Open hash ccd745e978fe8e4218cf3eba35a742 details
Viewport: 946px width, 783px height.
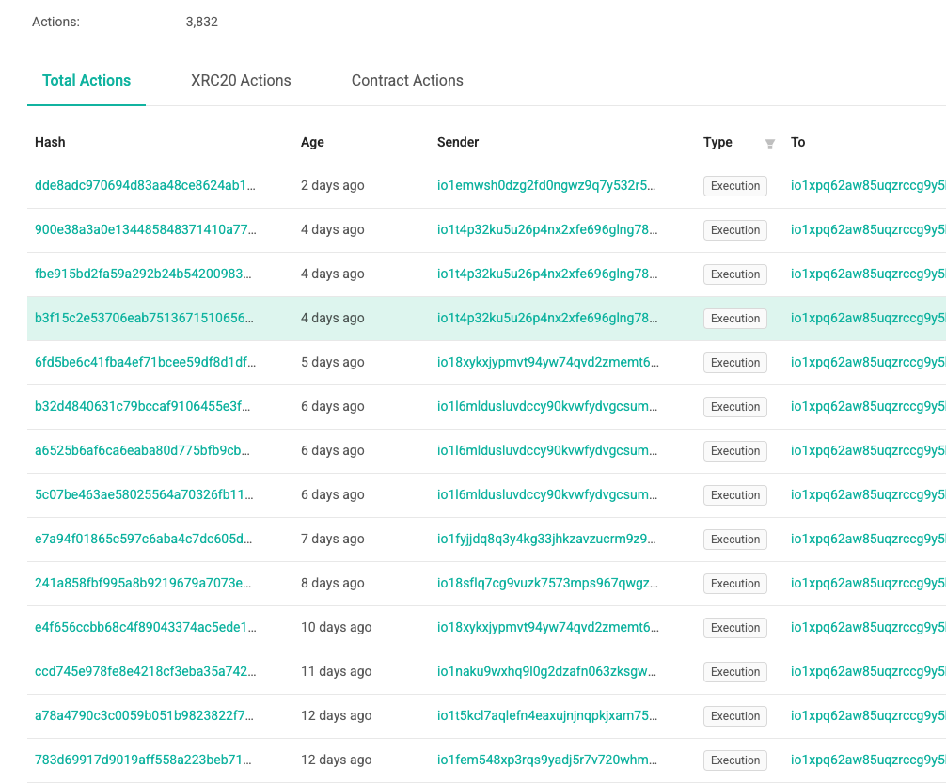[144, 671]
